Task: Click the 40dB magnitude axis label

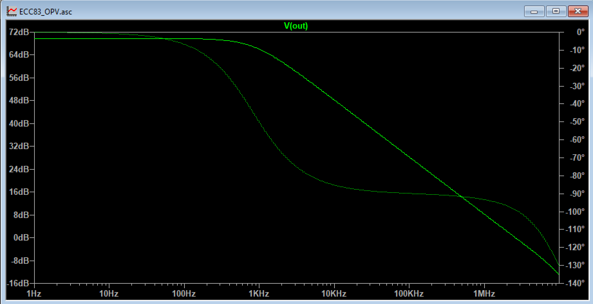Action: tap(19, 124)
